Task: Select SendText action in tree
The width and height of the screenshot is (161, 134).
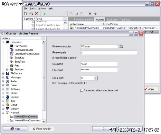Action: (20, 62)
